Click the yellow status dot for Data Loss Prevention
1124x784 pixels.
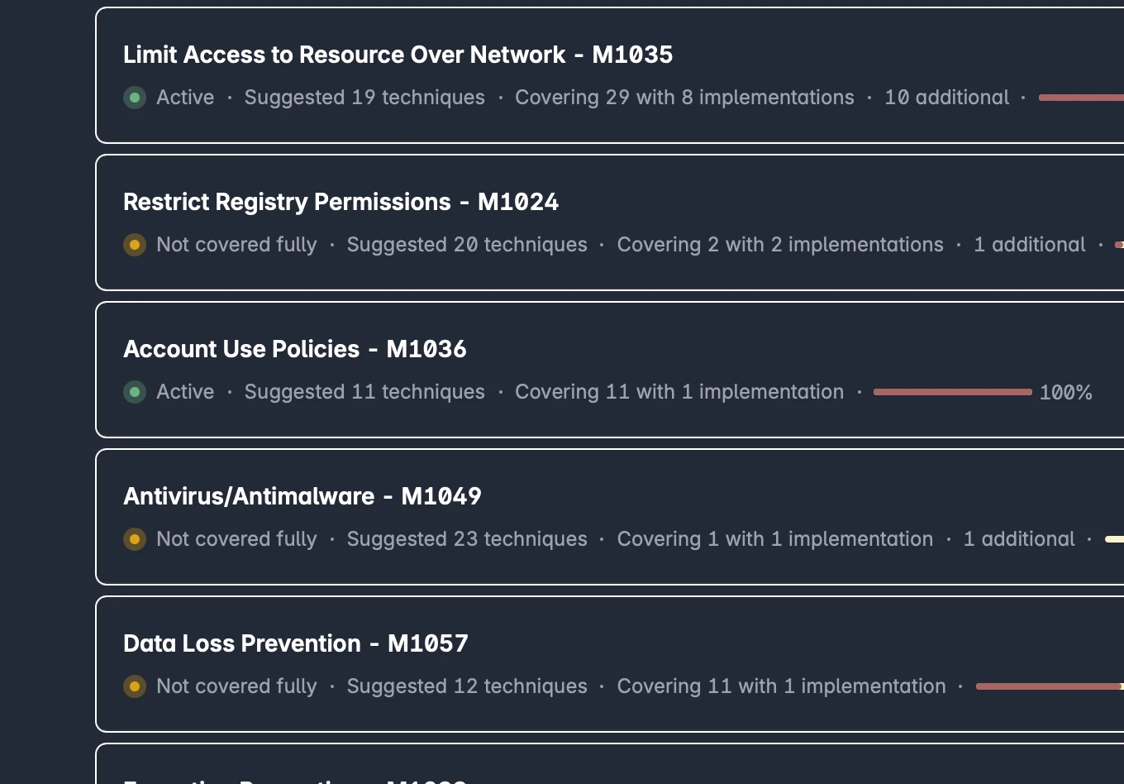click(135, 686)
